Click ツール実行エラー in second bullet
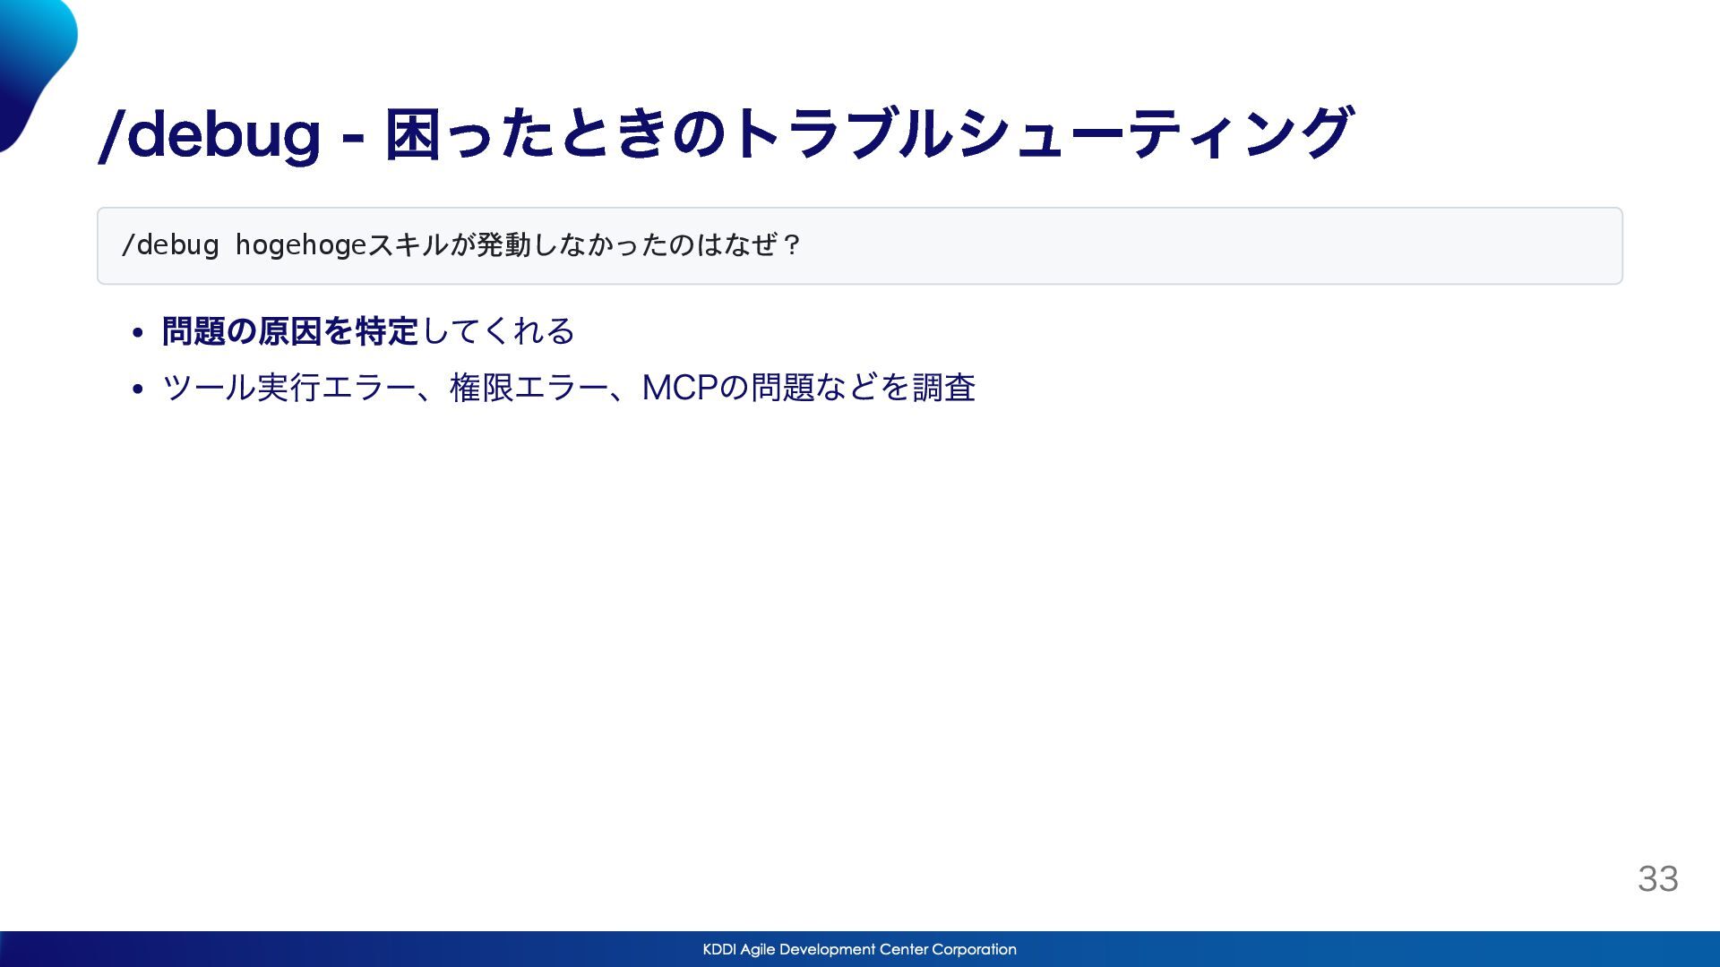Image resolution: width=1720 pixels, height=967 pixels. coord(288,388)
